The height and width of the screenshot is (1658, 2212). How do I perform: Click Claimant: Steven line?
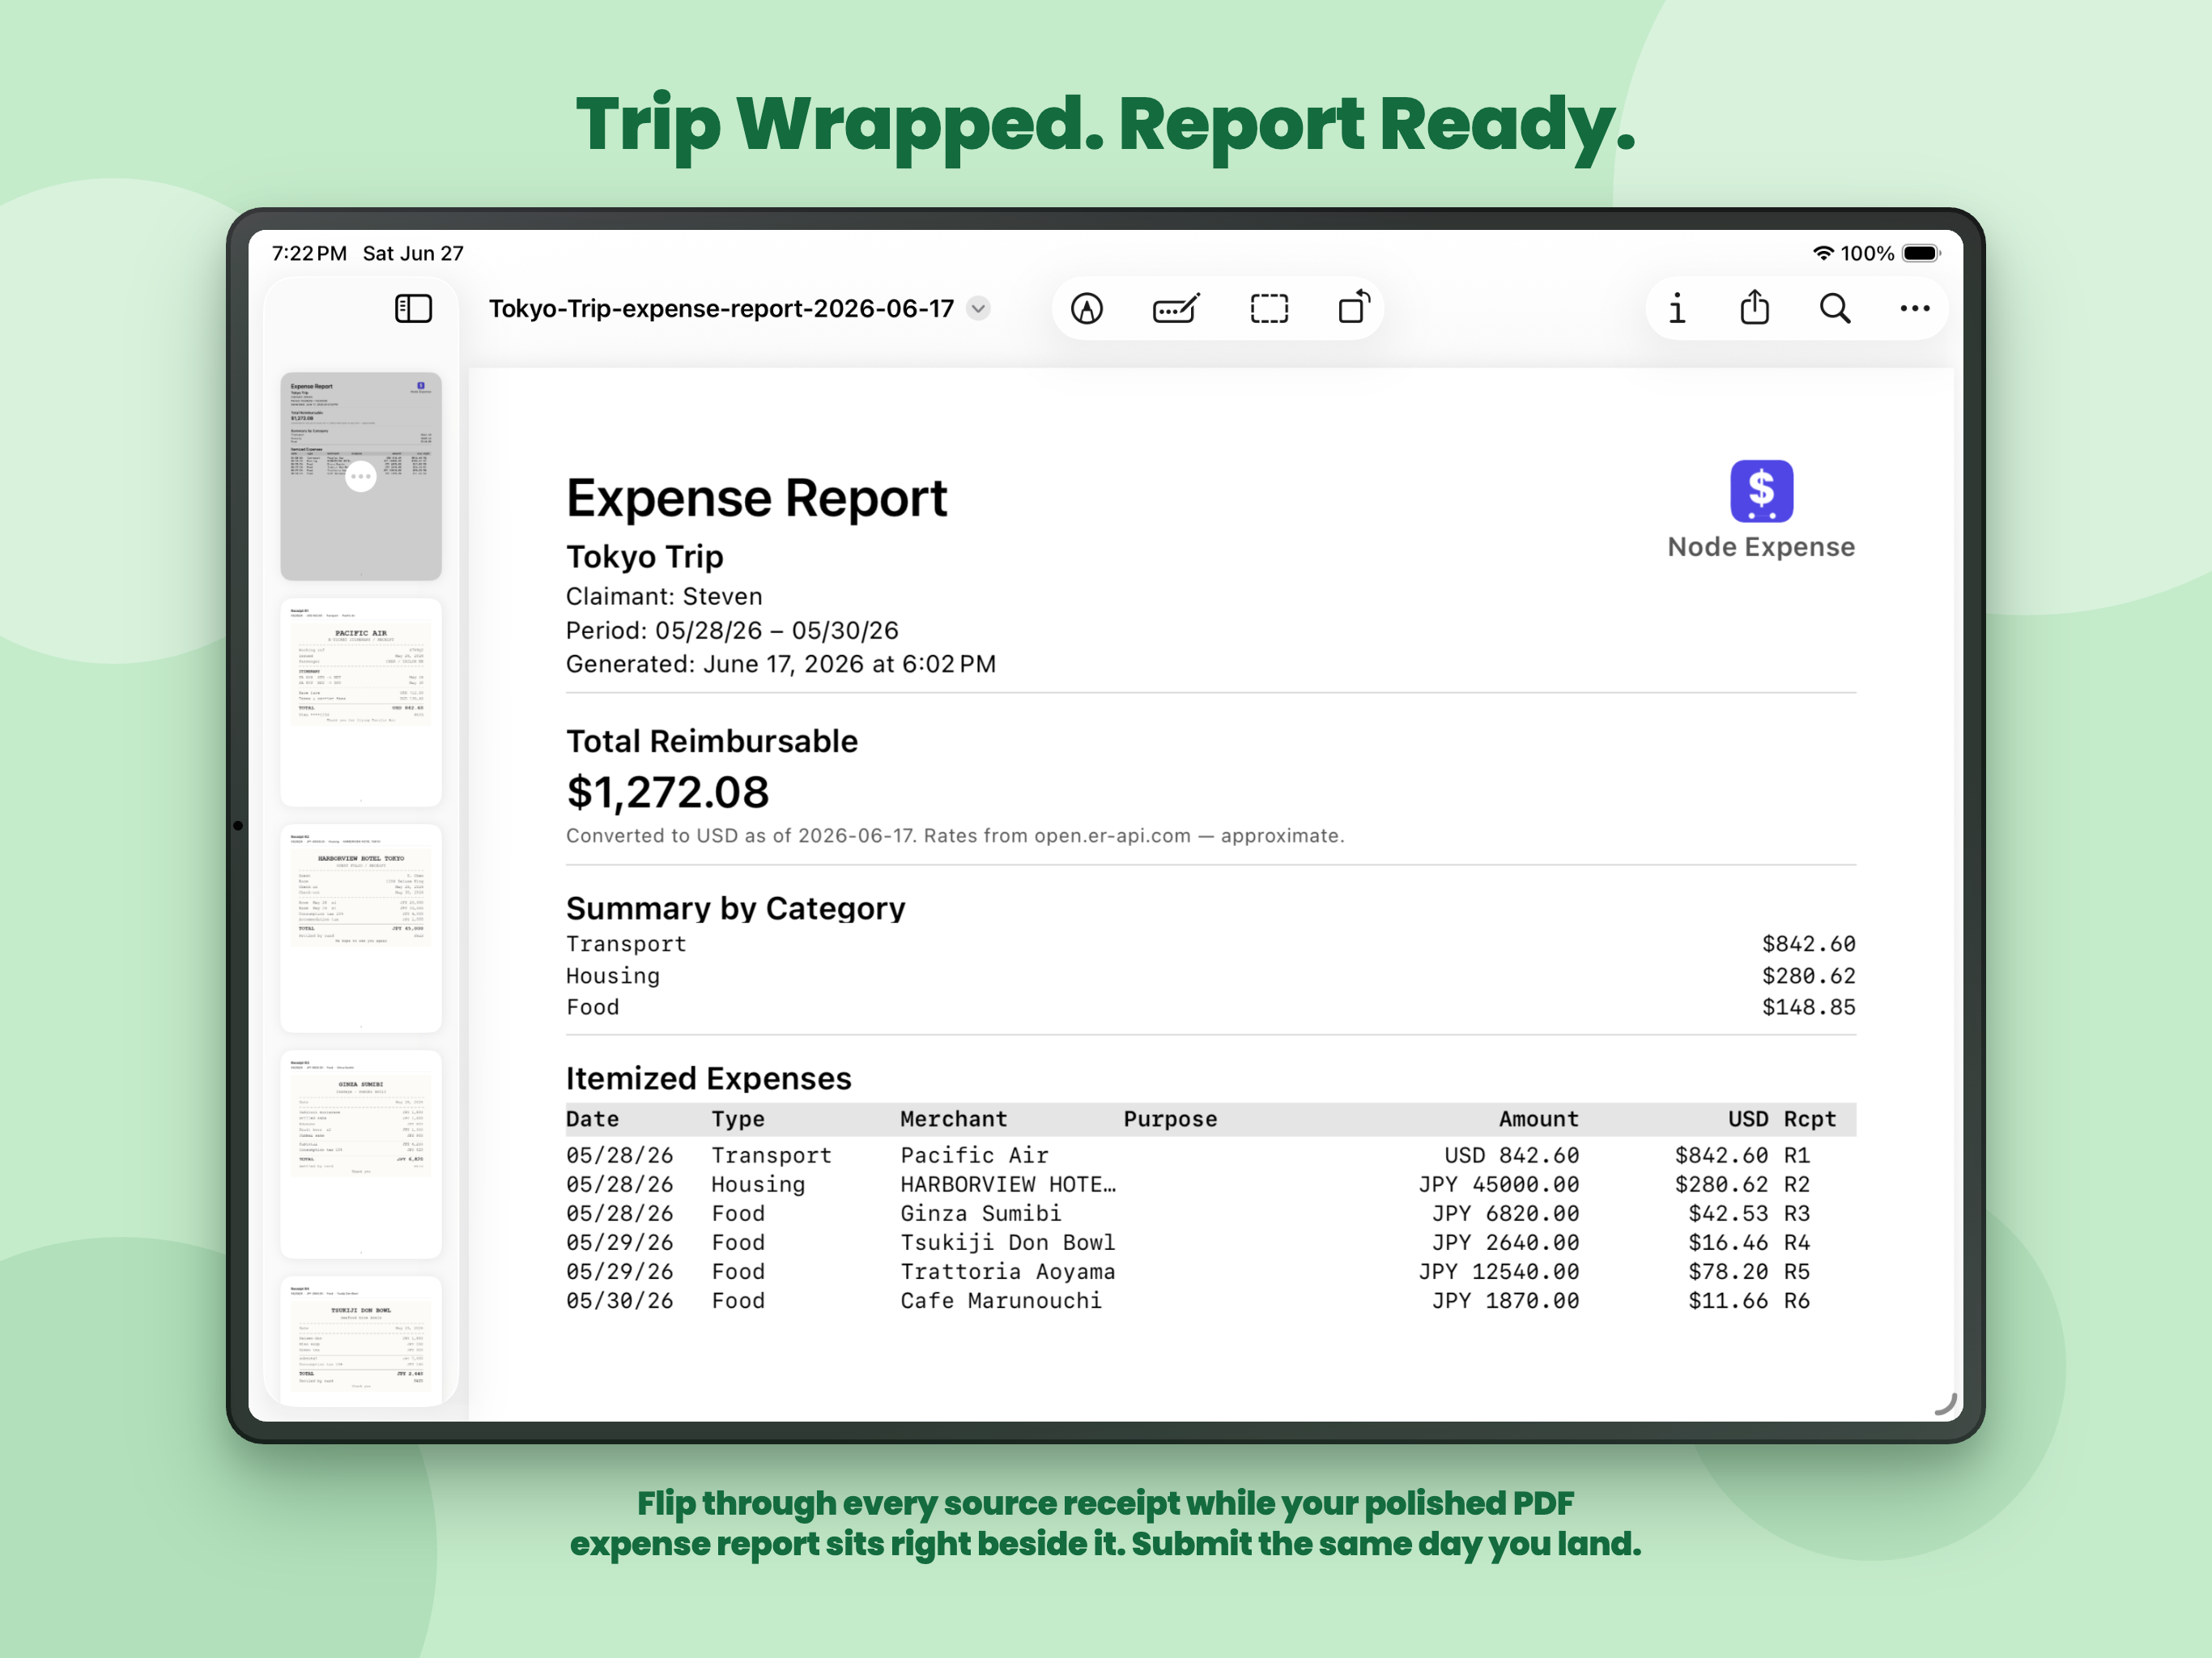(664, 596)
